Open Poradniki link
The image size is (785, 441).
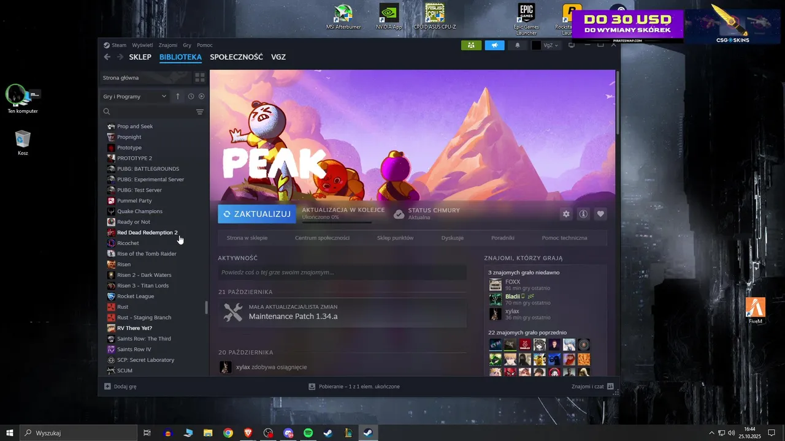coord(503,238)
